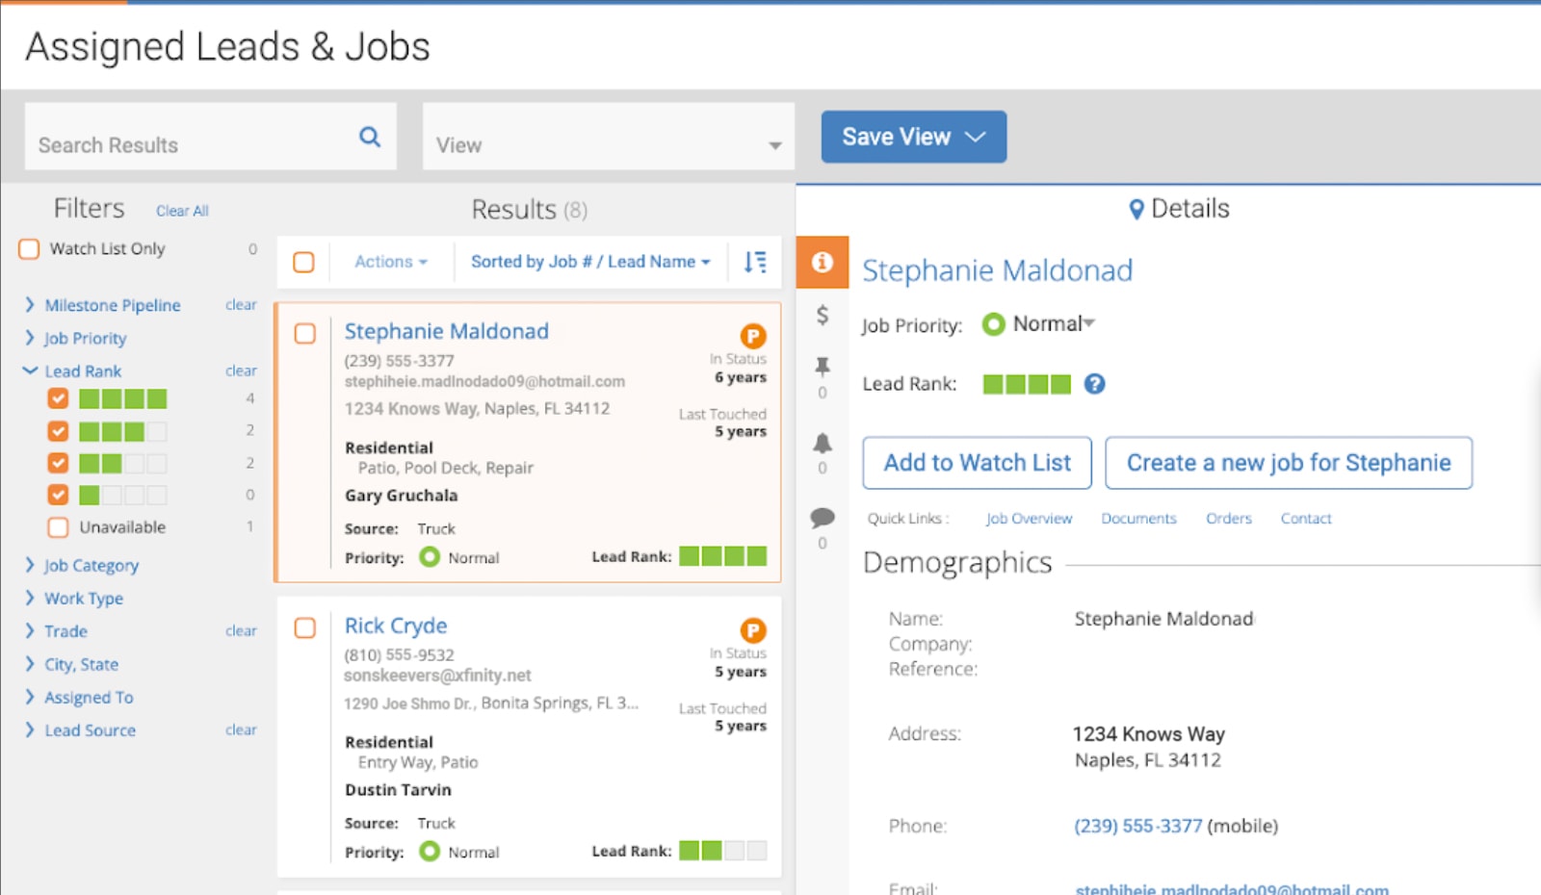Open the Actions menu
Viewport: 1541px width, 895px height.
coord(388,261)
